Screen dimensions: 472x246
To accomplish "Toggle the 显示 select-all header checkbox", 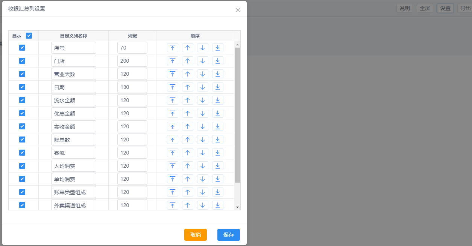I will [29, 36].
